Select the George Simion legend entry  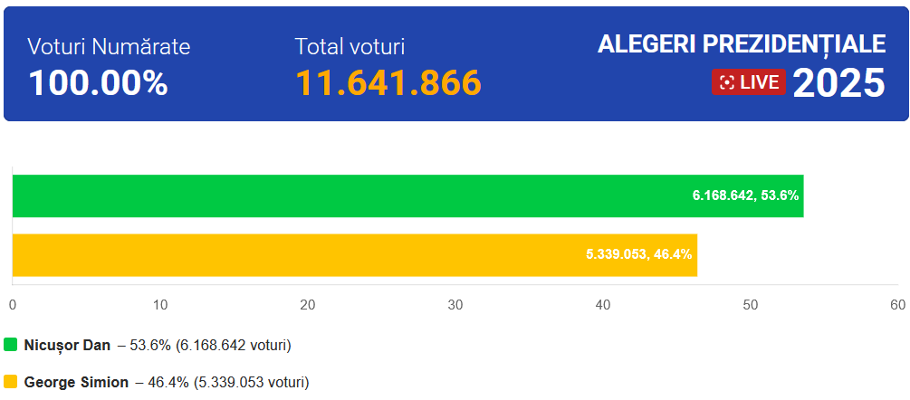point(76,382)
